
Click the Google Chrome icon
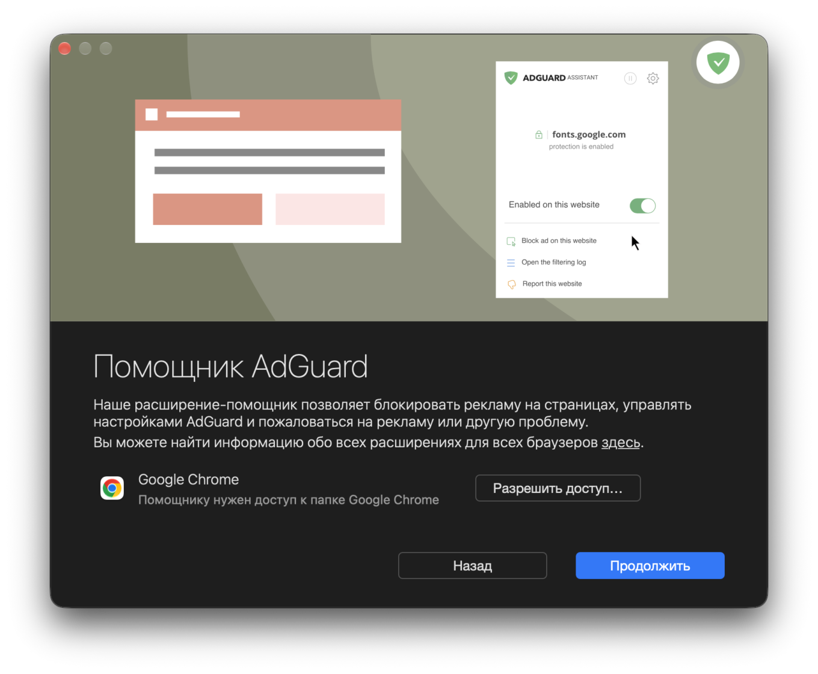pos(112,488)
